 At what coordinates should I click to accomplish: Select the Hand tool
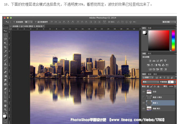[x=5, y=105]
